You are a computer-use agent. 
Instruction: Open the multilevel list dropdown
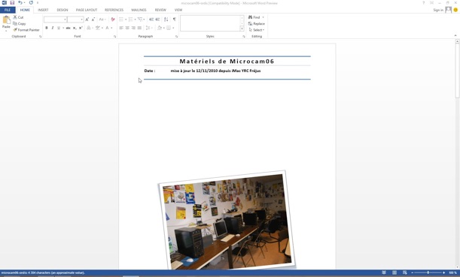[x=144, y=20]
